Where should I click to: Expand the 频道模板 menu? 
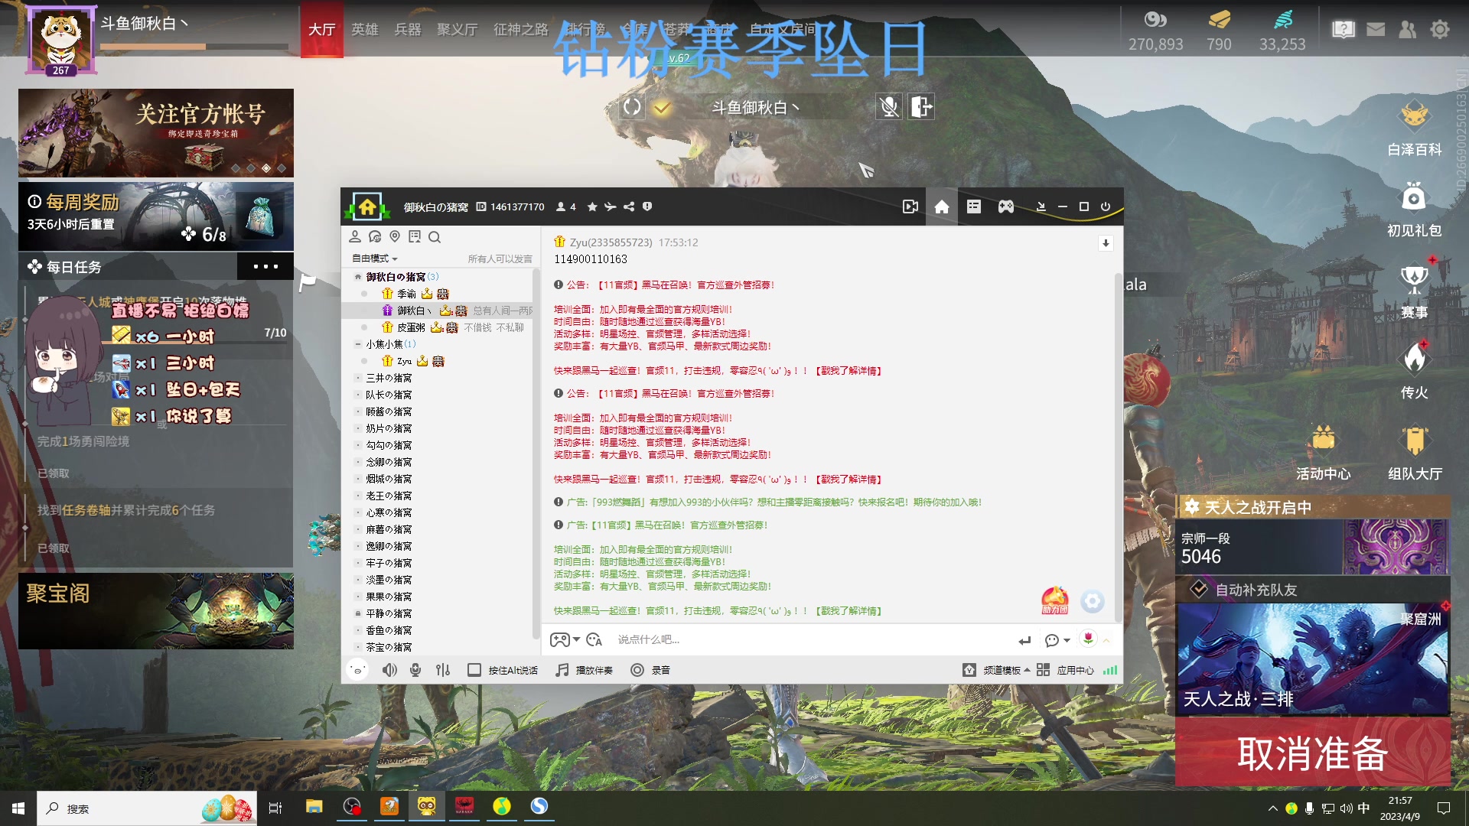(x=996, y=670)
